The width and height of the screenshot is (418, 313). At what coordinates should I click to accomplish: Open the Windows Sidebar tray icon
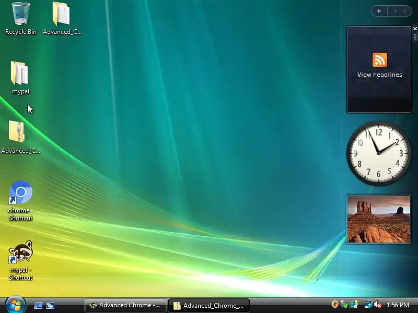click(354, 305)
